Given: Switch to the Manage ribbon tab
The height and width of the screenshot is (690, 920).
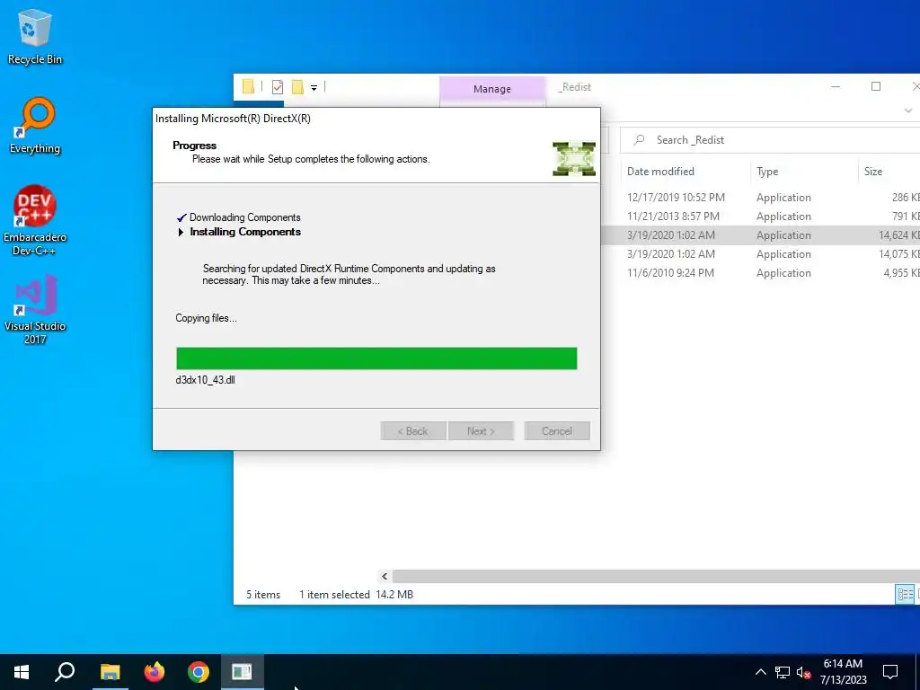Looking at the screenshot, I should click(491, 89).
